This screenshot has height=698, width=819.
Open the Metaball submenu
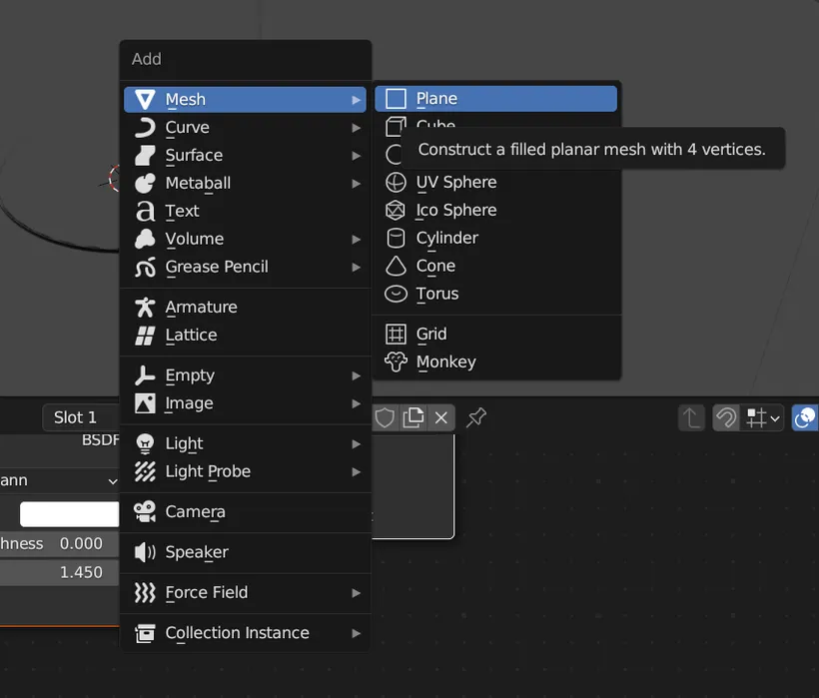pos(245,184)
